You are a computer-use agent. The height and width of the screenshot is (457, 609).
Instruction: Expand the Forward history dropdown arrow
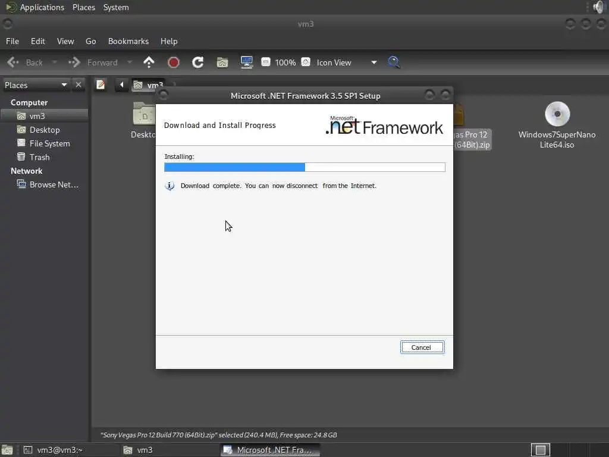tap(130, 62)
